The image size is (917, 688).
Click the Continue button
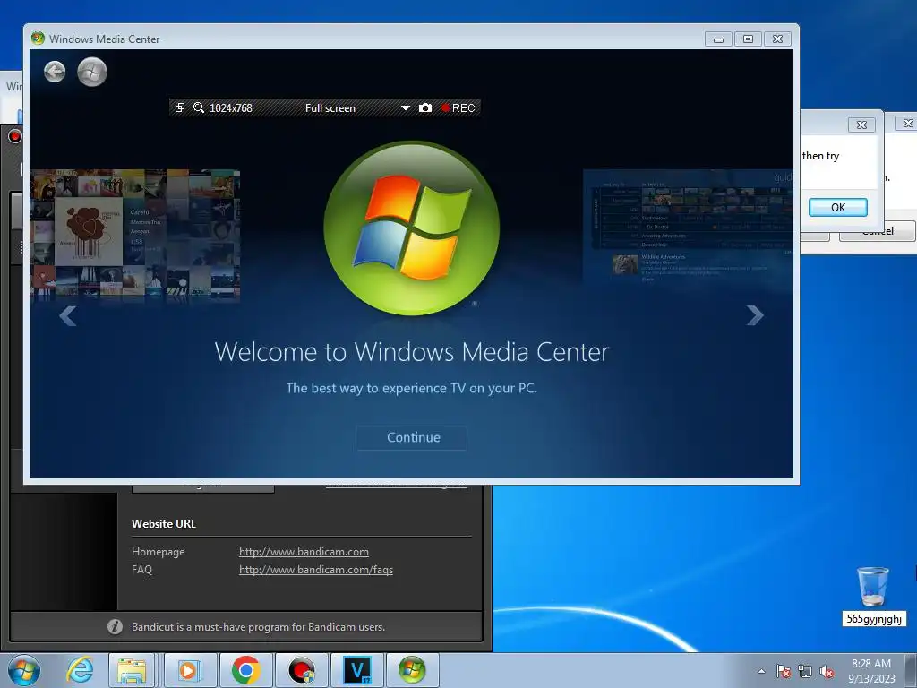click(411, 437)
